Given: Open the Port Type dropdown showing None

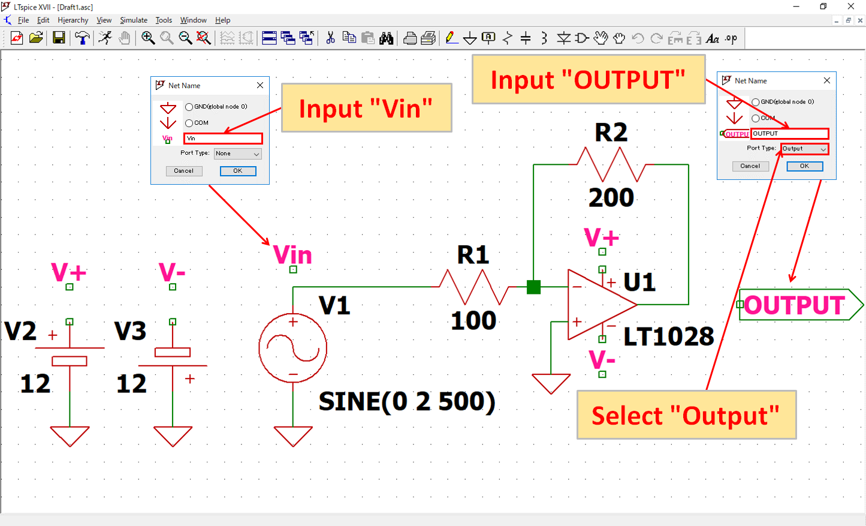Looking at the screenshot, I should [x=237, y=154].
